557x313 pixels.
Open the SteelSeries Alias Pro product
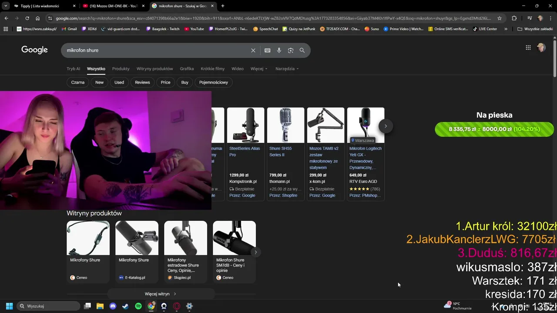245,154
